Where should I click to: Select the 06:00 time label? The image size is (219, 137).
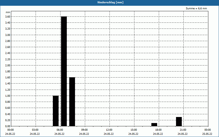tap(60, 130)
